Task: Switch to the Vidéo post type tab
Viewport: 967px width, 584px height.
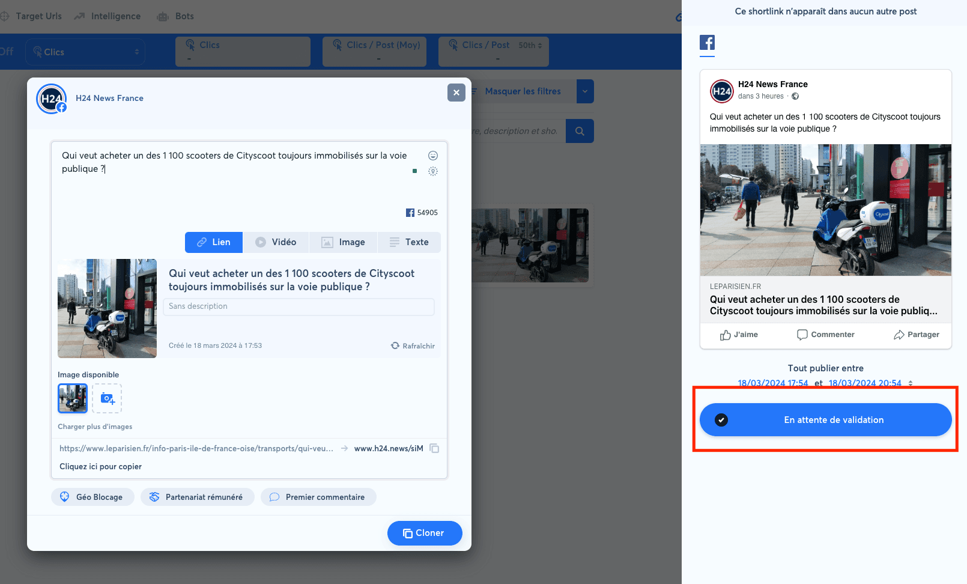Action: tap(276, 242)
